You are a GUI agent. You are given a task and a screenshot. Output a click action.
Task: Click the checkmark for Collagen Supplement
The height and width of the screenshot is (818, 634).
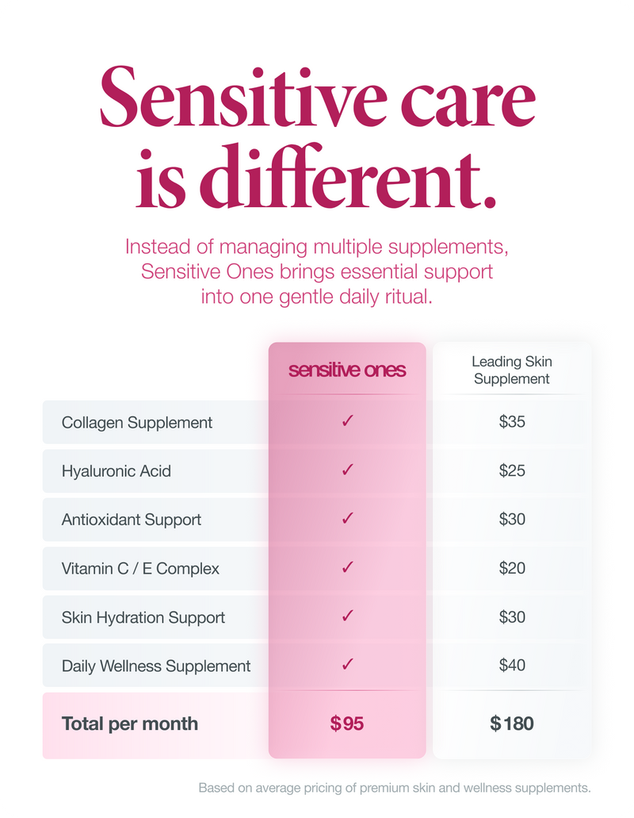[x=347, y=422]
